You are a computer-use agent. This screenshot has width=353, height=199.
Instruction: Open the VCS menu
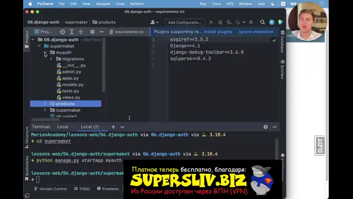click(229, 4)
